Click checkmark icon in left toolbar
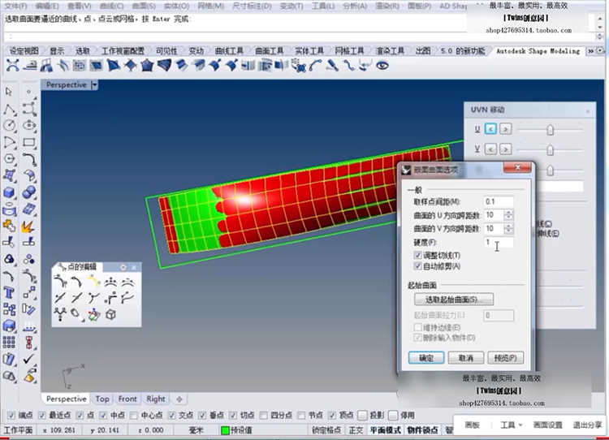609x440 pixels. pos(29,359)
